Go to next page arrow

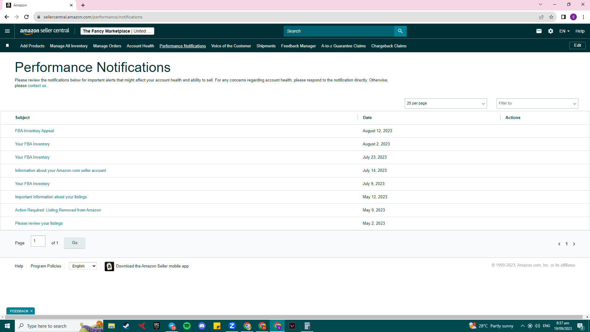(x=574, y=244)
